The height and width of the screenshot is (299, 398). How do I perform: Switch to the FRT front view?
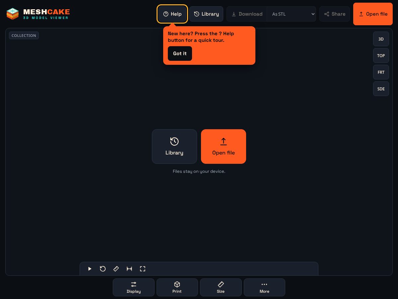pyautogui.click(x=381, y=72)
